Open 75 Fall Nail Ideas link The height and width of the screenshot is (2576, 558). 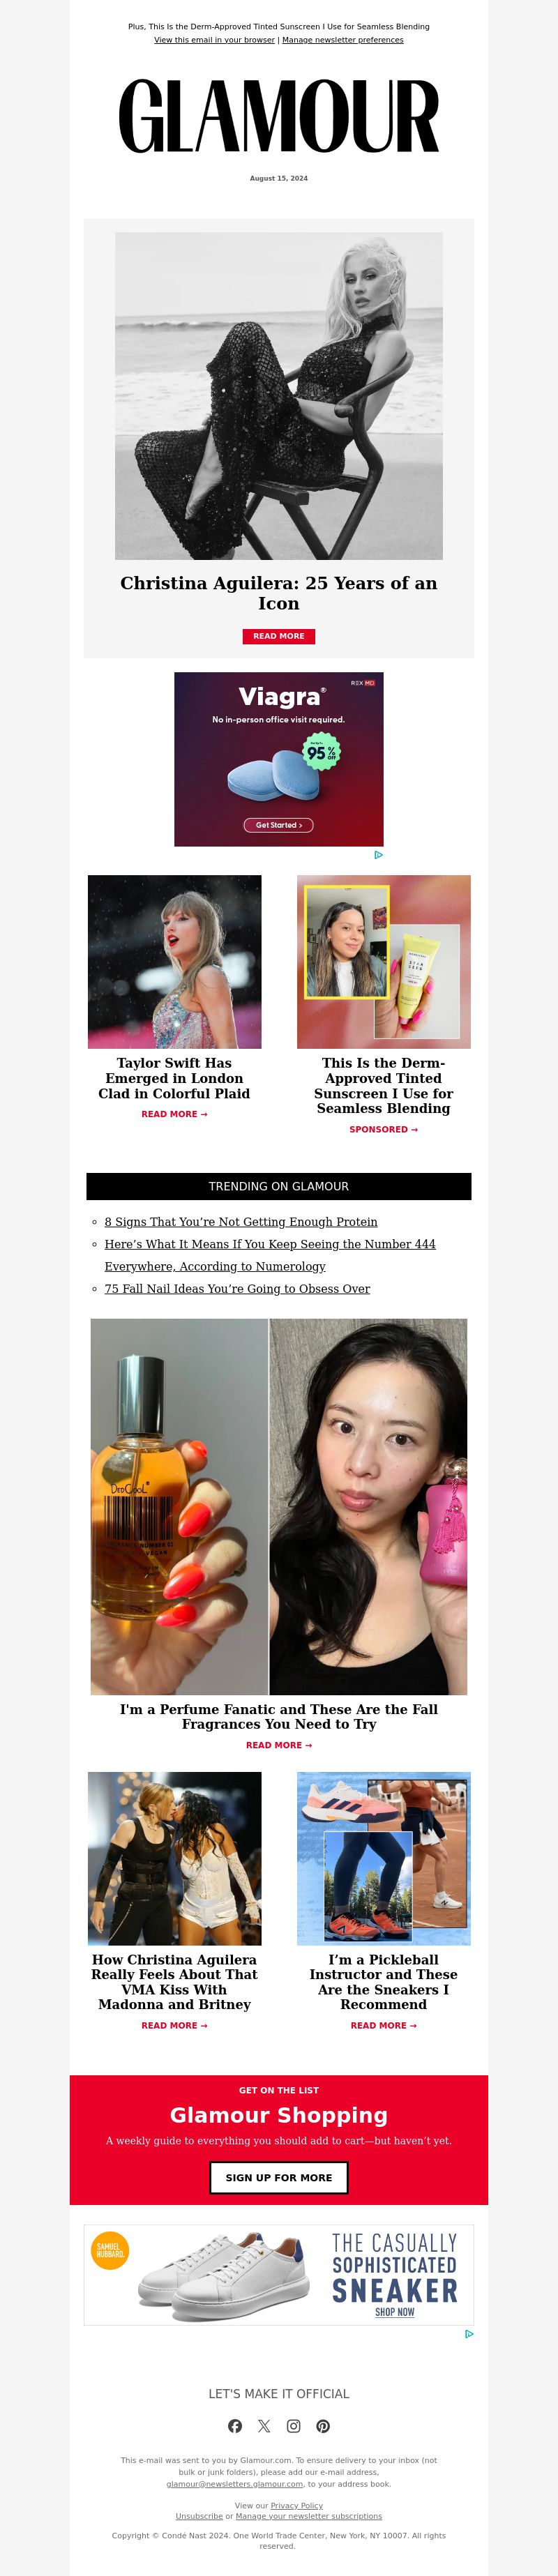click(x=237, y=1289)
